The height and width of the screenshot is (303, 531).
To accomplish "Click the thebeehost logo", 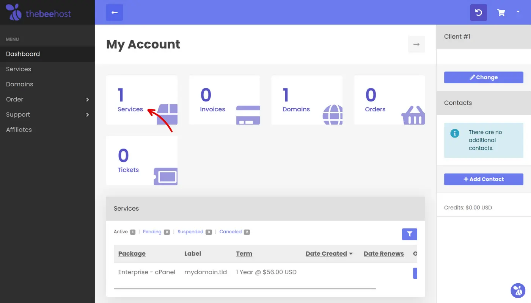I will [38, 12].
